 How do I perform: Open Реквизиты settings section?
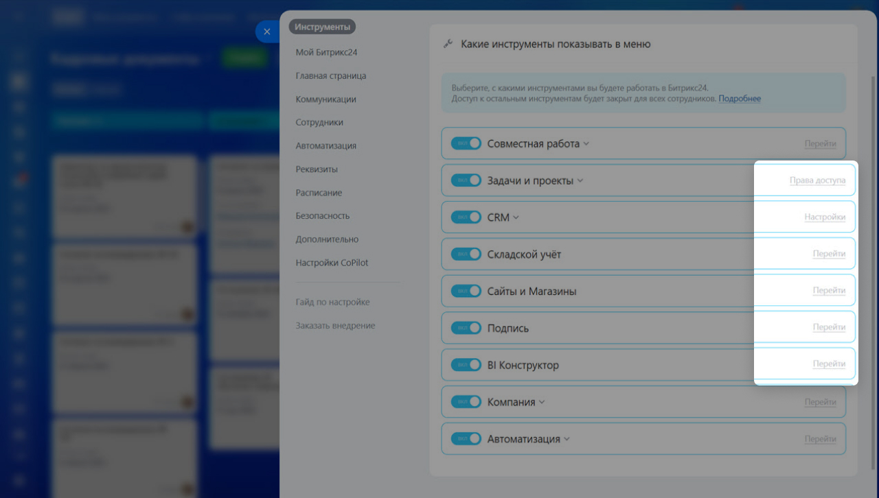pyautogui.click(x=317, y=169)
